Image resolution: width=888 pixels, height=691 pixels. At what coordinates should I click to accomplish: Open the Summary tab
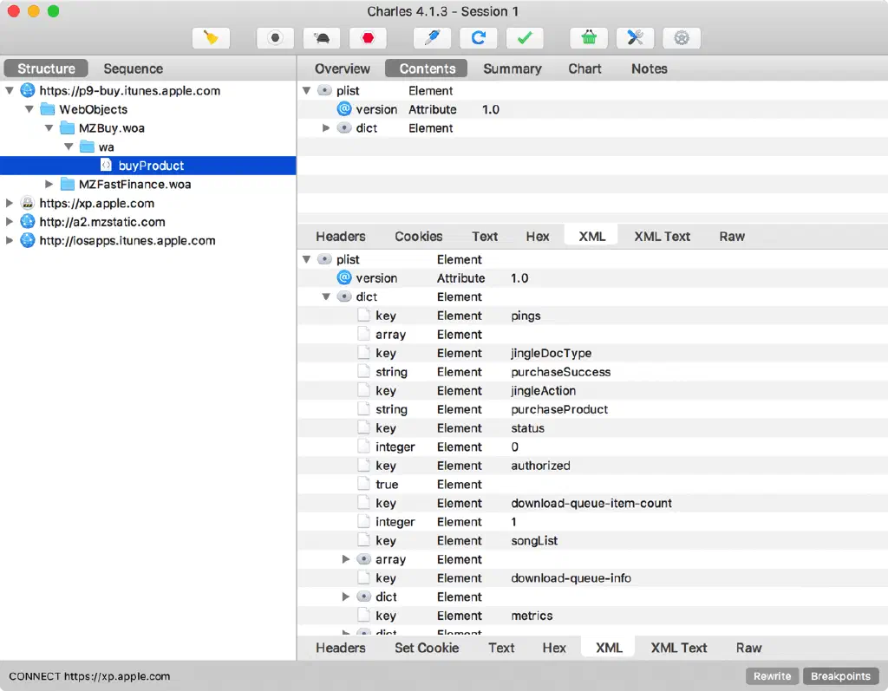coord(512,68)
